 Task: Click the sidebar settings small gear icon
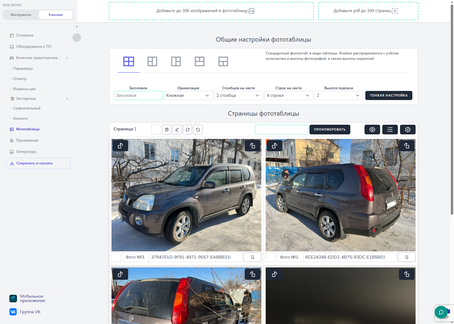(77, 27)
